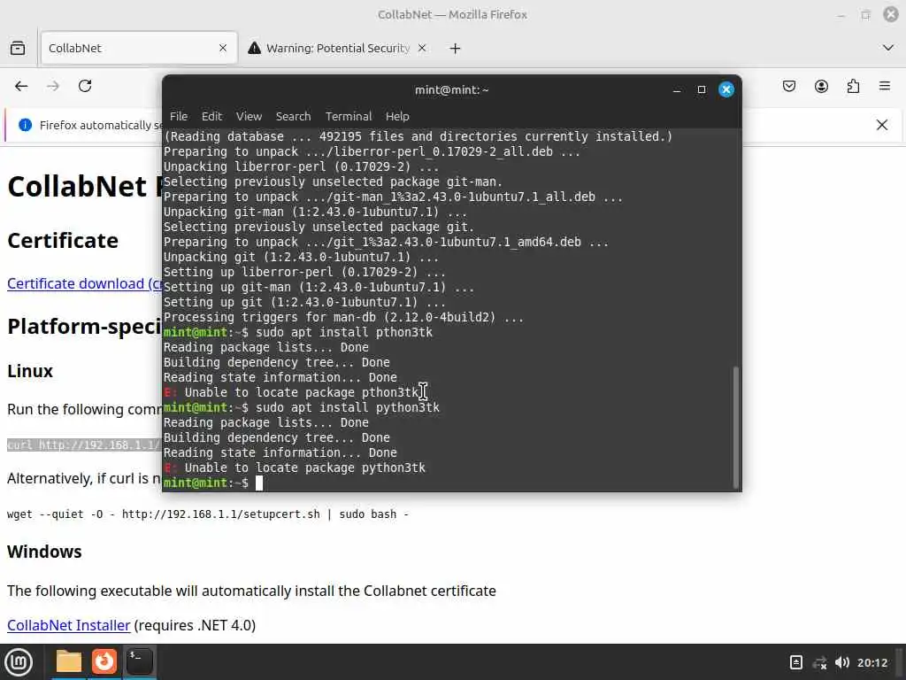Switch to Terminal from taskbar
The height and width of the screenshot is (680, 906).
(139, 662)
